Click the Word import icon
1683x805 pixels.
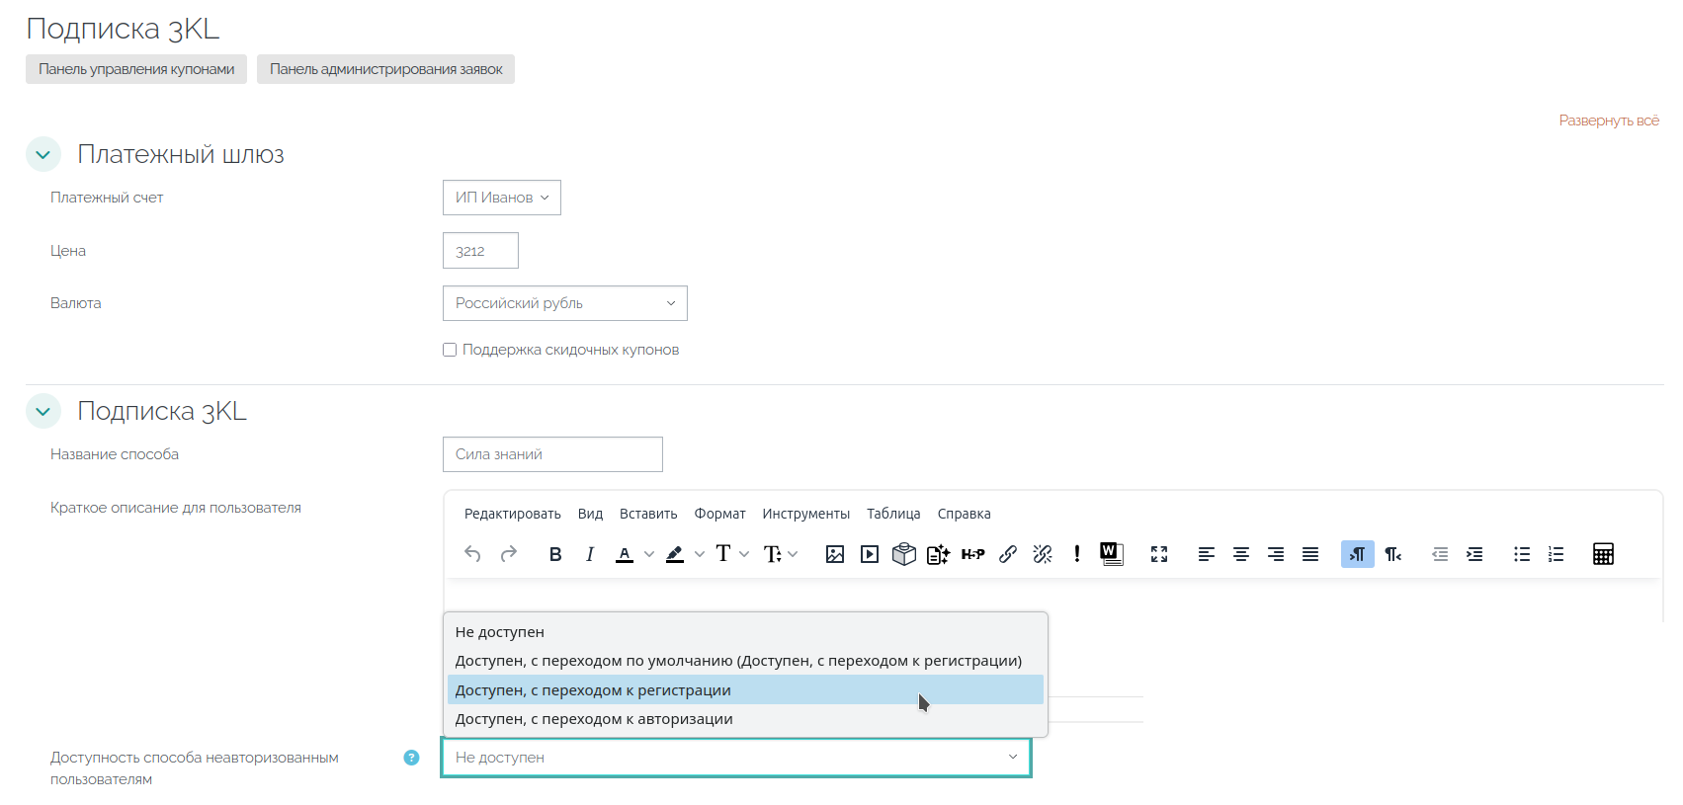pyautogui.click(x=1112, y=554)
